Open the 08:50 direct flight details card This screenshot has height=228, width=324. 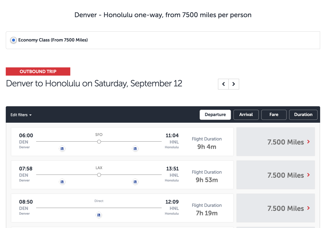122,208
